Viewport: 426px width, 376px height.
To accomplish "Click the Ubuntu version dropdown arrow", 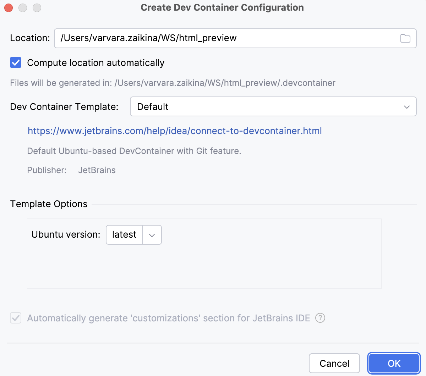I will tap(152, 235).
